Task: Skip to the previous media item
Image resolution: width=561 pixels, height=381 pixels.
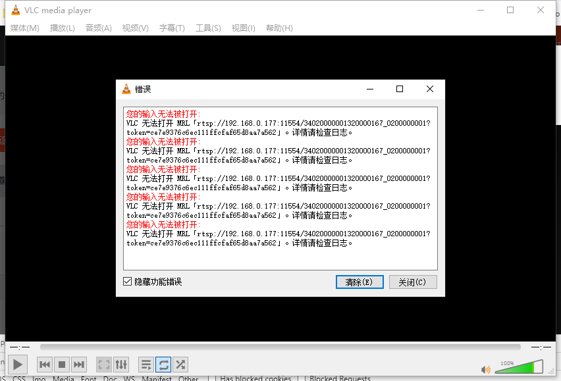Action: coord(45,365)
